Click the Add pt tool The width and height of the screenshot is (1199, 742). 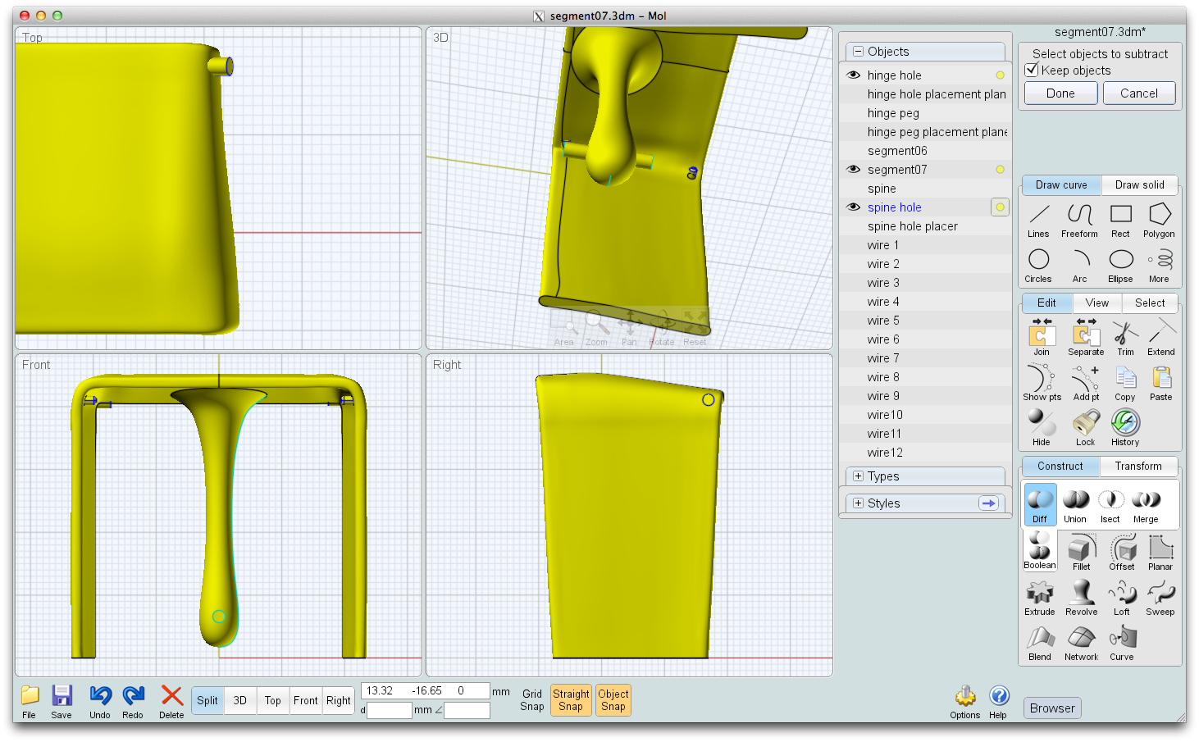pyautogui.click(x=1086, y=383)
